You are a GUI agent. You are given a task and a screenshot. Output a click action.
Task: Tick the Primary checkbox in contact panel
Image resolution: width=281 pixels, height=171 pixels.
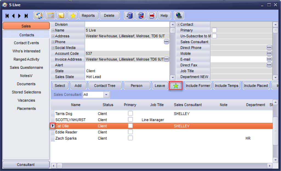pos(214,30)
